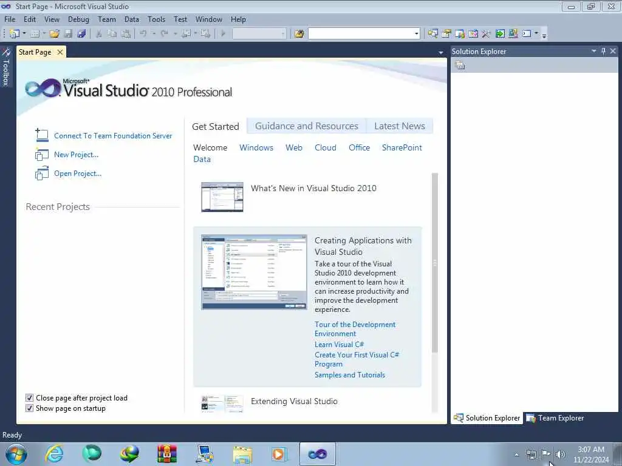Open the active files tab list dropdown
Viewport: 622px width, 466px height.
click(441, 52)
